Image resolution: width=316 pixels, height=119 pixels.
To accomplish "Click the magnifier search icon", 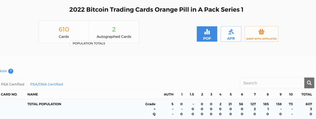I will tap(309, 83).
